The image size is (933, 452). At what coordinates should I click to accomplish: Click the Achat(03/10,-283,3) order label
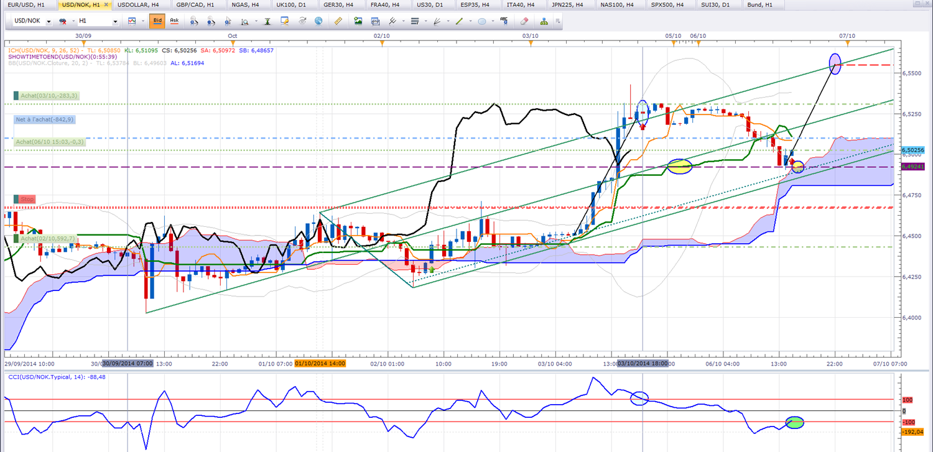(49, 96)
